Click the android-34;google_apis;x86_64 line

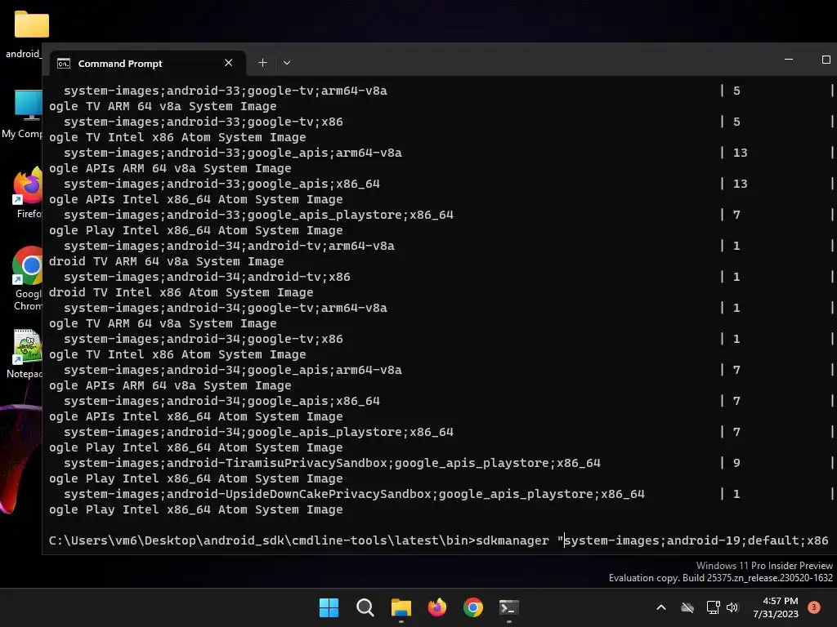(222, 401)
